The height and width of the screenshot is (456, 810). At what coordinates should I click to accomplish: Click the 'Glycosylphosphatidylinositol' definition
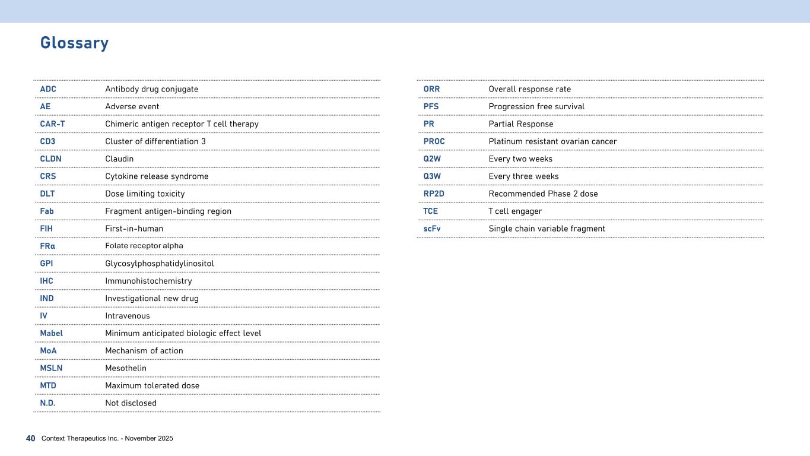click(159, 264)
